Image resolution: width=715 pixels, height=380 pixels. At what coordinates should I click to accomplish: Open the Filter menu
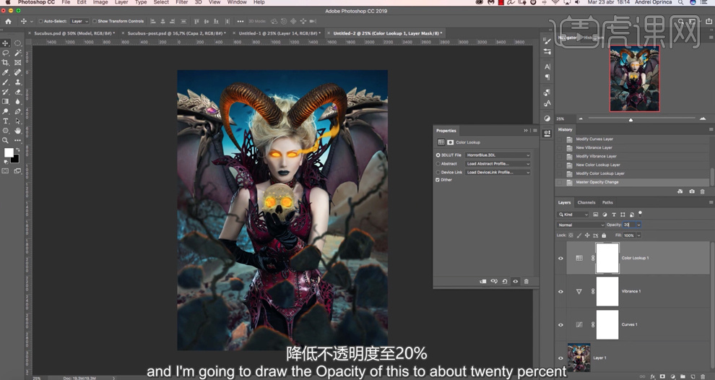(182, 3)
